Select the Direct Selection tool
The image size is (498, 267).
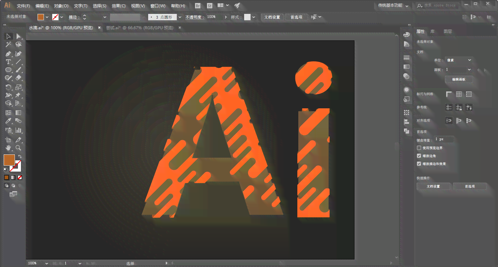19,36
